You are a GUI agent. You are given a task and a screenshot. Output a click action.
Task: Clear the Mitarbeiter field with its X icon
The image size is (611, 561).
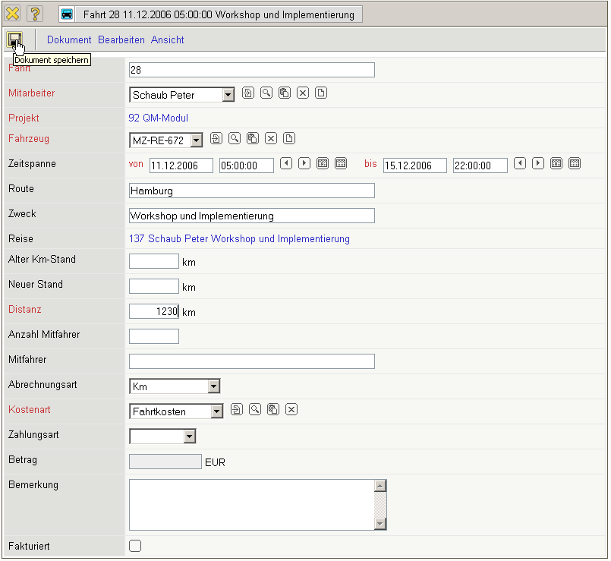click(302, 93)
